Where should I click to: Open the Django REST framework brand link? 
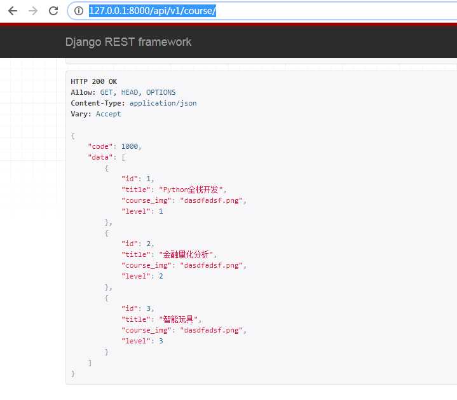tap(128, 42)
